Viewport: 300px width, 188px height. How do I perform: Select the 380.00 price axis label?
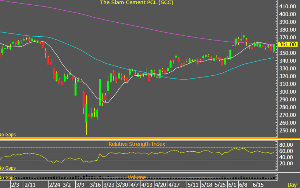click(288, 30)
